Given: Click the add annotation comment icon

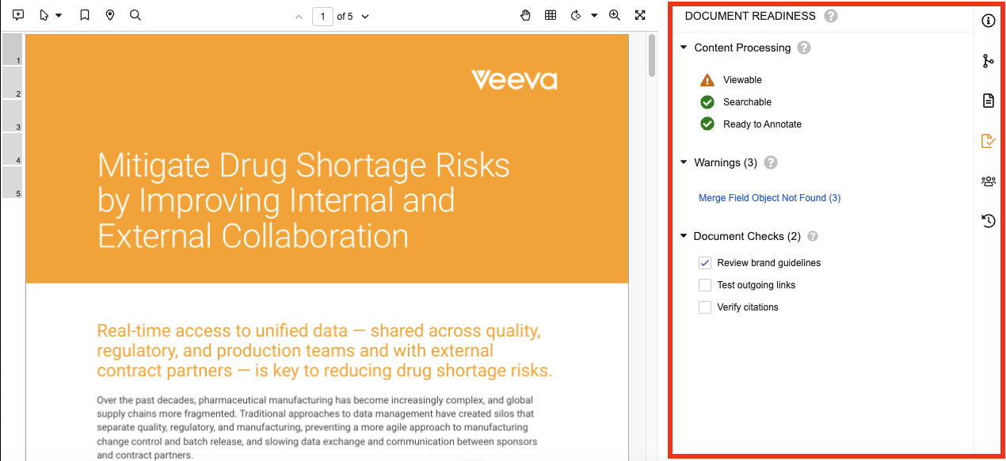Looking at the screenshot, I should click(19, 15).
